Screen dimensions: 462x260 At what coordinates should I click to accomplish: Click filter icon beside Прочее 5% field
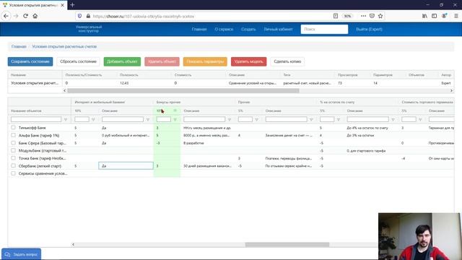(x=257, y=119)
